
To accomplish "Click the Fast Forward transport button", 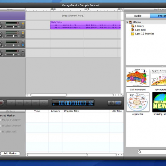I will click(35, 103).
